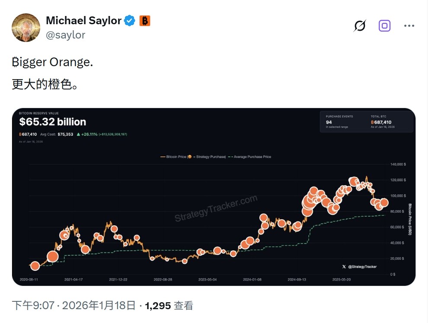Open the three-dot More options menu
Image resolution: width=435 pixels, height=323 pixels.
click(x=409, y=26)
